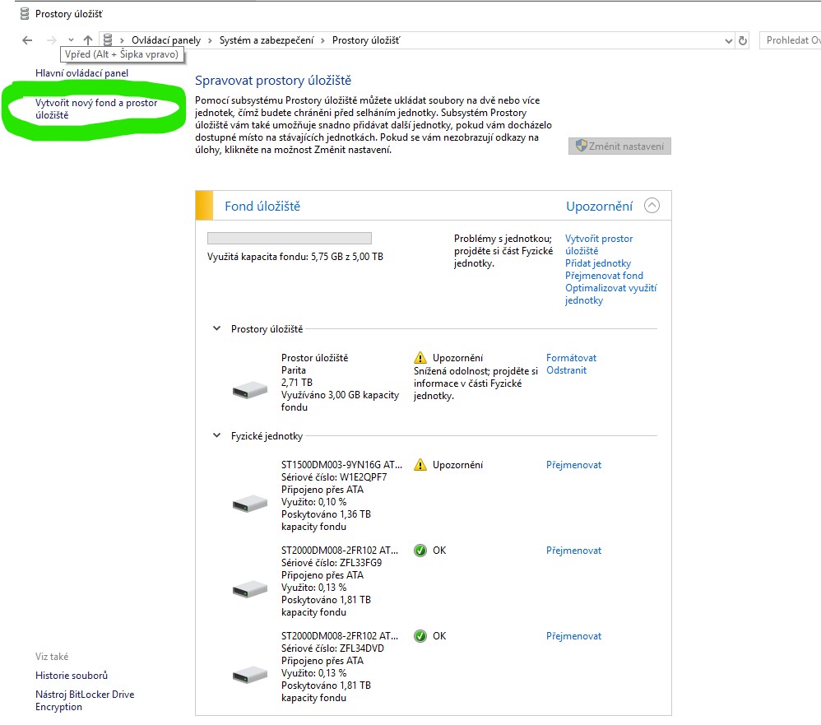Click Přejmenovat fond link
821x725 pixels.
[x=604, y=276]
